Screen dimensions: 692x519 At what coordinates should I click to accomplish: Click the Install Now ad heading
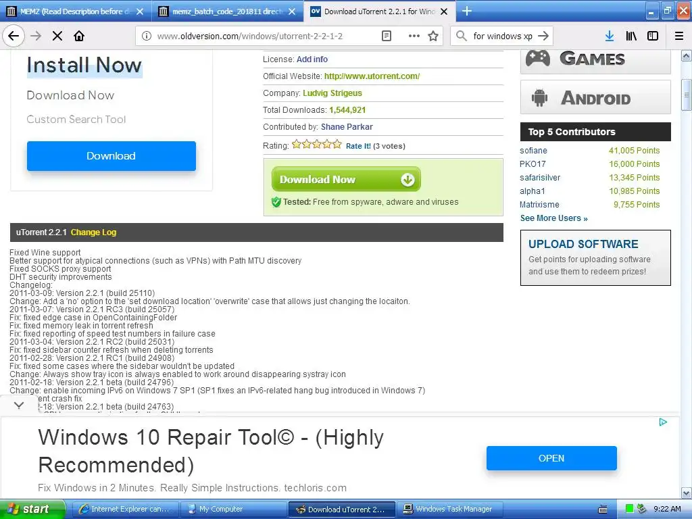(84, 66)
